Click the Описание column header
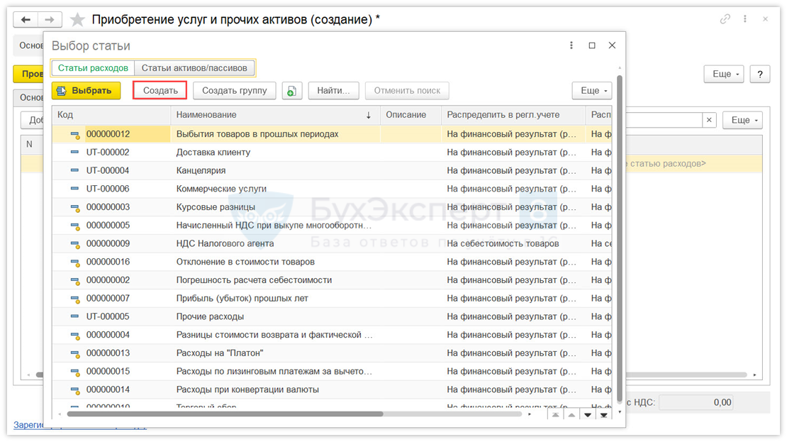Viewport: 787px width, 442px height. (411, 115)
